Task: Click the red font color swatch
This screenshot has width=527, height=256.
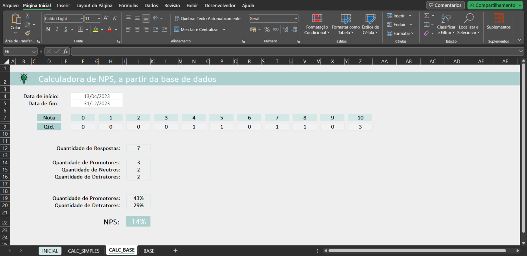Action: coord(110,29)
